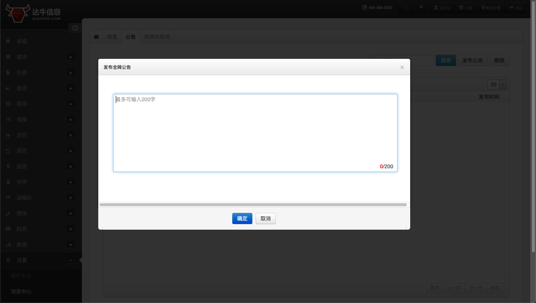Click the 消息 envelope icon in header
536x303 pixels.
(x=461, y=7)
